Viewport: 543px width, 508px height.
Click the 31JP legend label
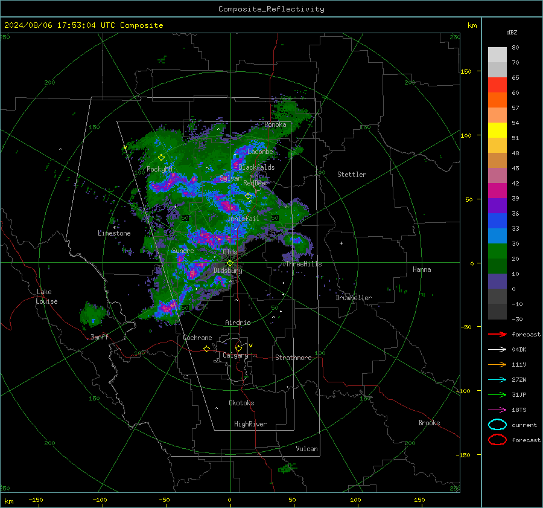point(519,394)
